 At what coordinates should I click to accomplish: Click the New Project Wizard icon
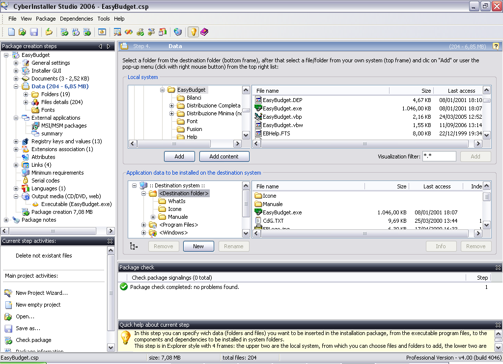point(8,293)
